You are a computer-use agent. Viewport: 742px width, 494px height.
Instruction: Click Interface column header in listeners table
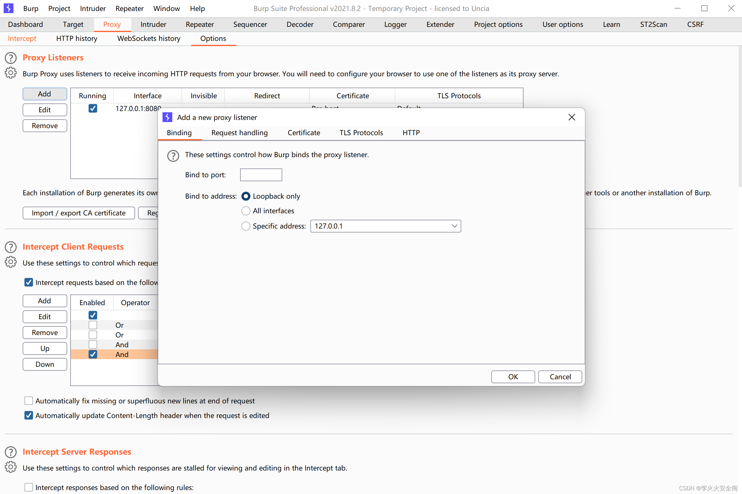tap(147, 96)
